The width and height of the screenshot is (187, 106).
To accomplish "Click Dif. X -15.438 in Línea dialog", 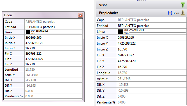I will point(53,80).
